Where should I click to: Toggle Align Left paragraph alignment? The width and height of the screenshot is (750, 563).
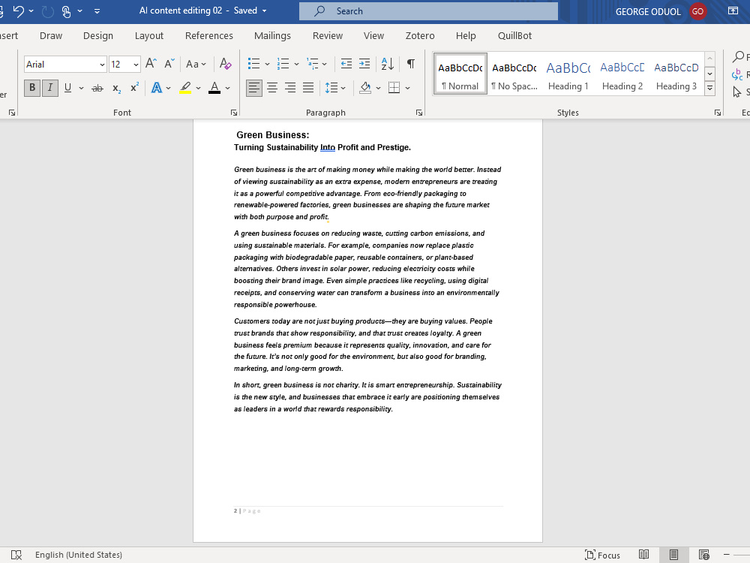(x=254, y=88)
